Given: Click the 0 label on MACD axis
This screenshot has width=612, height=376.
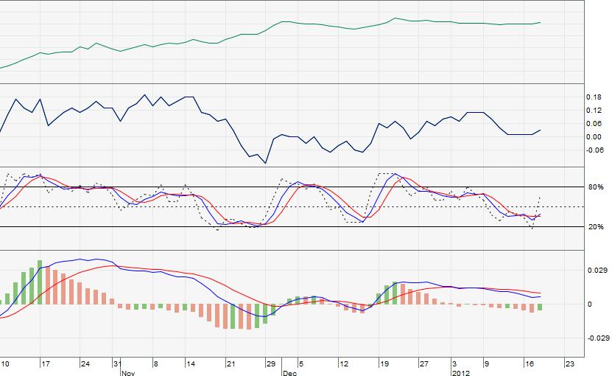Looking at the screenshot, I should click(590, 304).
